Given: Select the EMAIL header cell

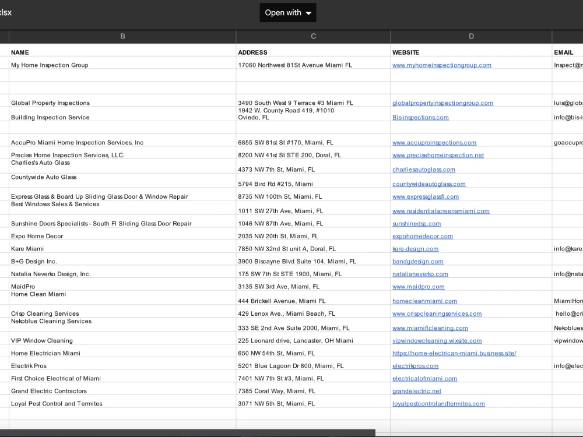Looking at the screenshot, I should 567,51.
